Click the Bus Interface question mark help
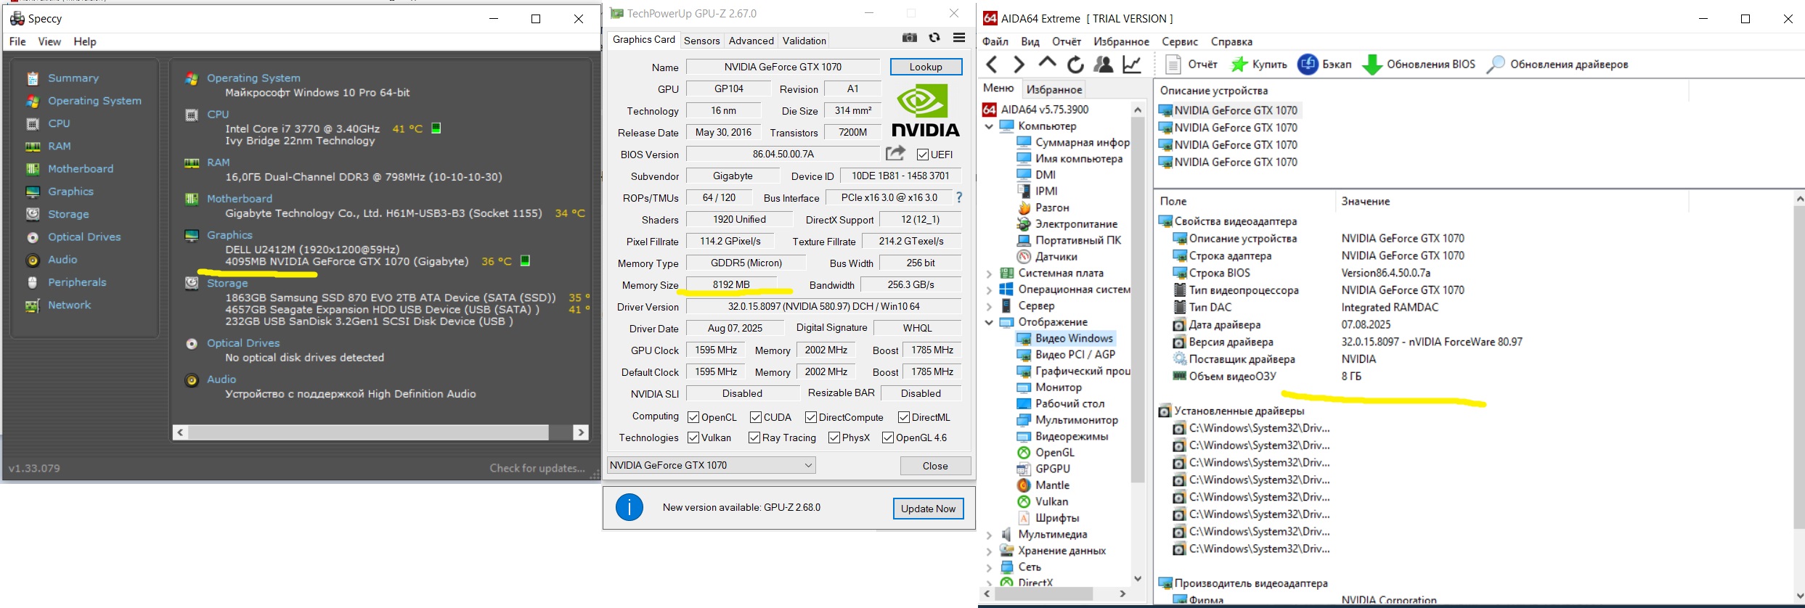 click(x=959, y=197)
